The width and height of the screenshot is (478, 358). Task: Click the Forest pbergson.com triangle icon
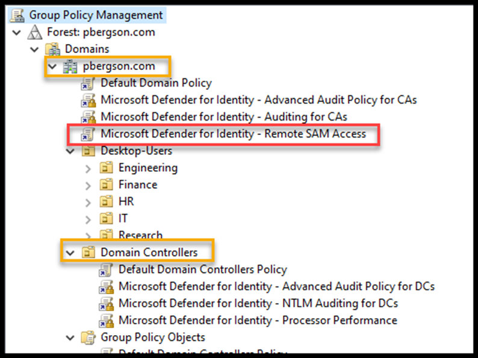36,32
